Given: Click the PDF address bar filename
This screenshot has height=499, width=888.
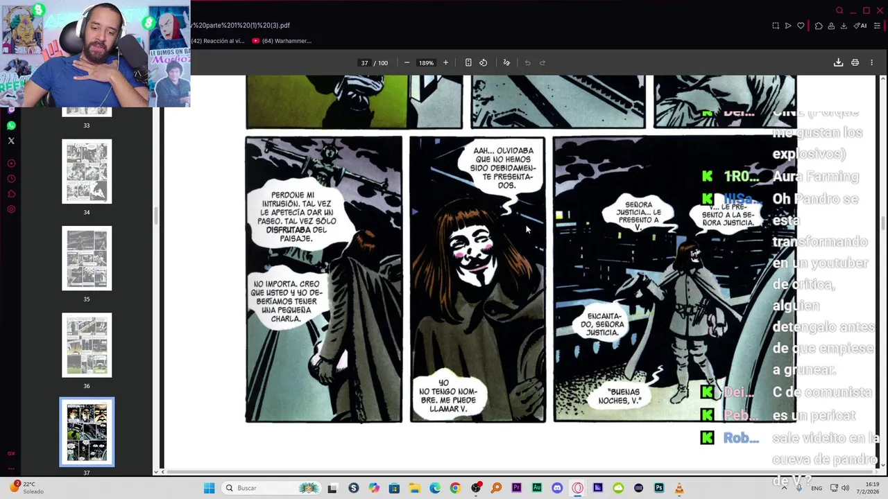Looking at the screenshot, I should [241, 26].
